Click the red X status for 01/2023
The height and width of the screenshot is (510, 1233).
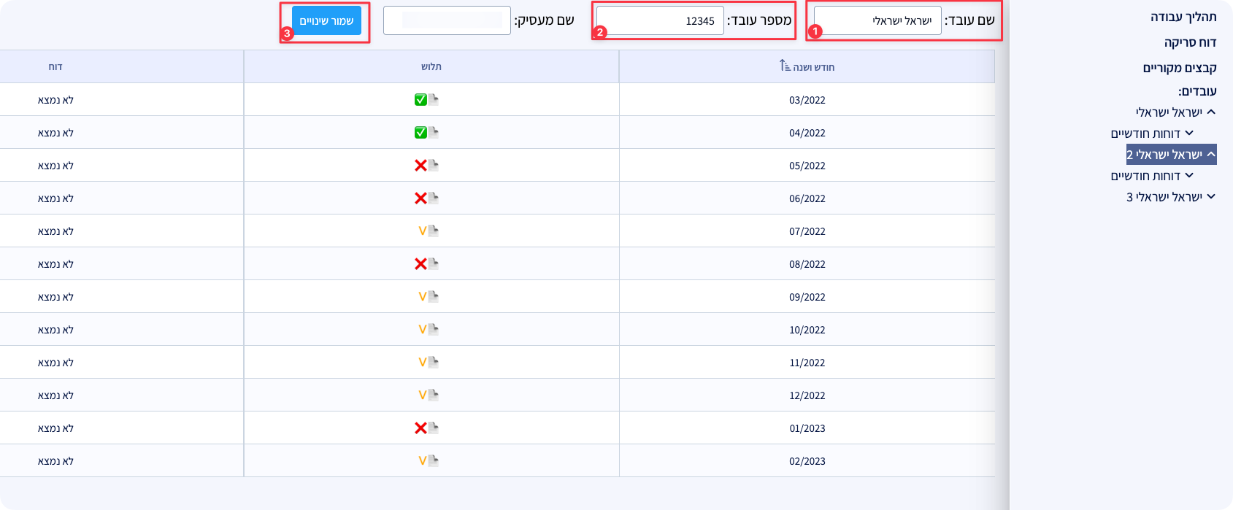pos(420,428)
